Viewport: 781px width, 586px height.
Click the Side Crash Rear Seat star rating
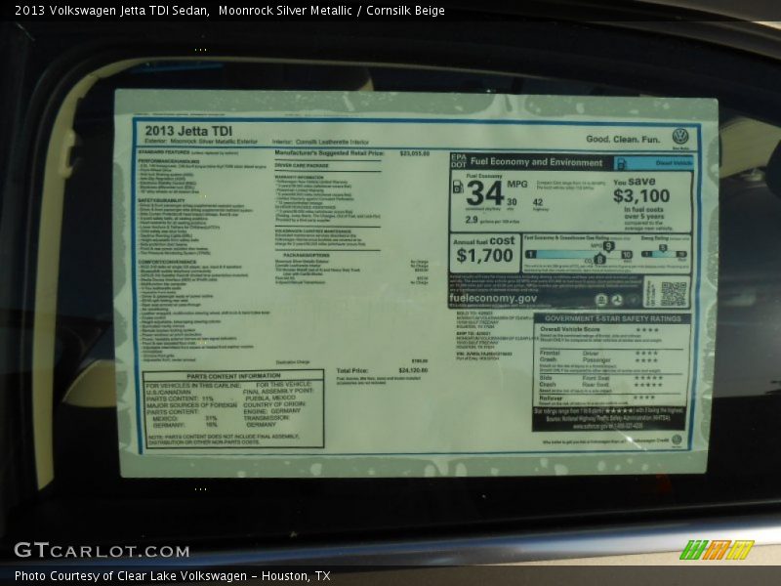pos(648,385)
